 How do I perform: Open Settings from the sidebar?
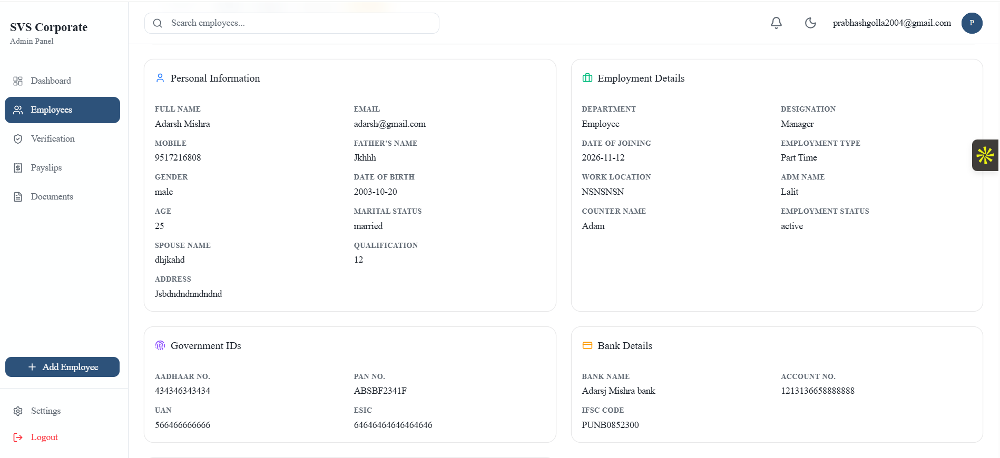click(x=62, y=411)
